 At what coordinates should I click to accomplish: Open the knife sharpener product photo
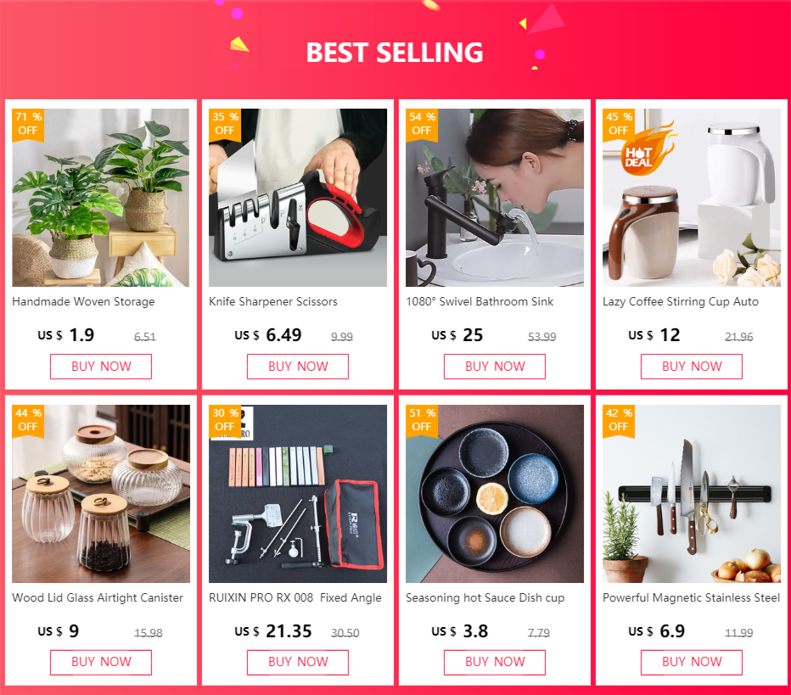pos(298,198)
